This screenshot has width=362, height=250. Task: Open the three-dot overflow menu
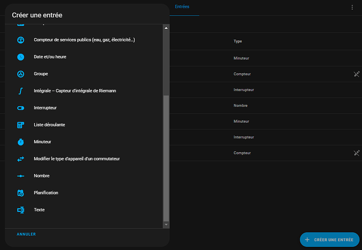coord(352,7)
